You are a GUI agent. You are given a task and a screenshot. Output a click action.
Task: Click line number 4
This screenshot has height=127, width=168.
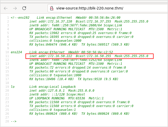8,29
